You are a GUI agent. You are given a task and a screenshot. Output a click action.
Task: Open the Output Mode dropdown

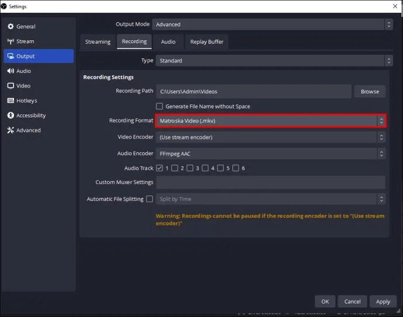pyautogui.click(x=272, y=25)
